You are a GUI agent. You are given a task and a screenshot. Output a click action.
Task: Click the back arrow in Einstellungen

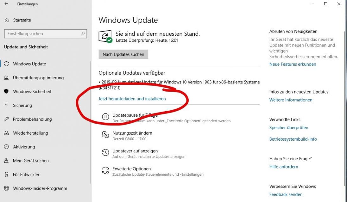[6, 4]
